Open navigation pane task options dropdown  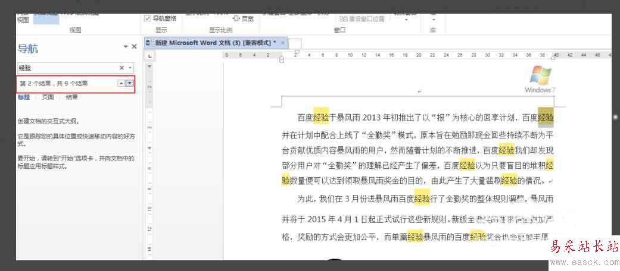click(x=126, y=46)
